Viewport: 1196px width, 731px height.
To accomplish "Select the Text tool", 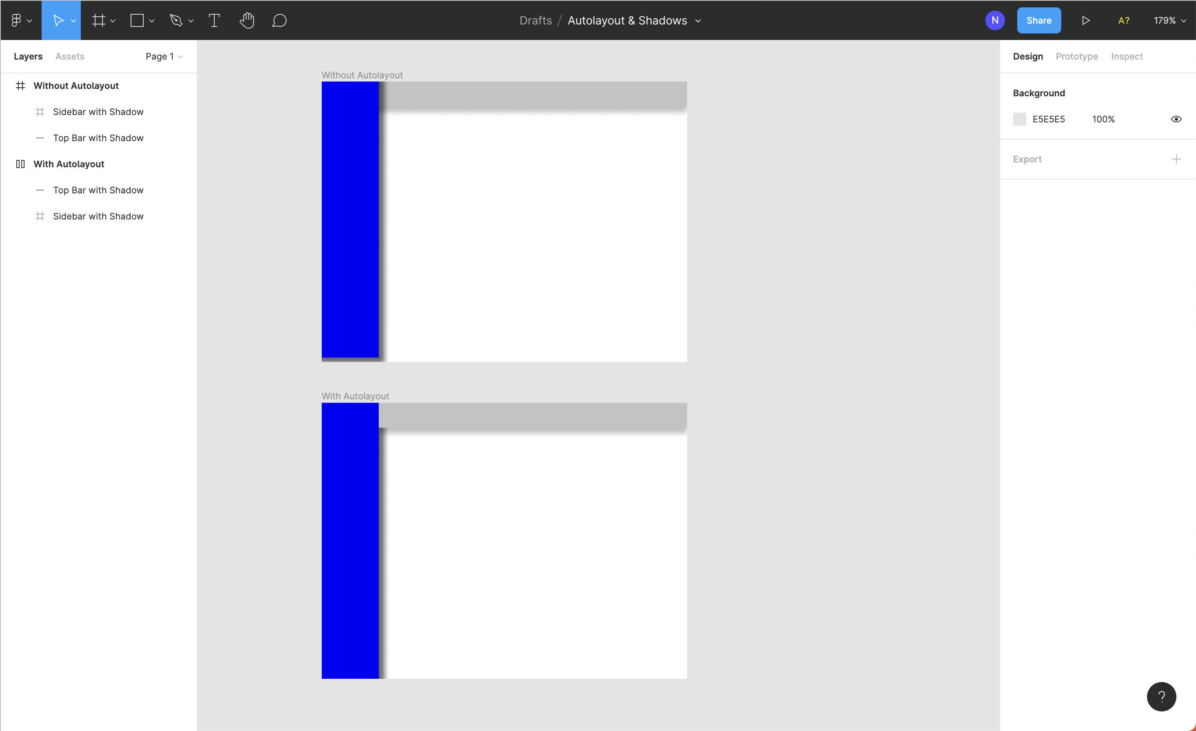I will tap(214, 20).
